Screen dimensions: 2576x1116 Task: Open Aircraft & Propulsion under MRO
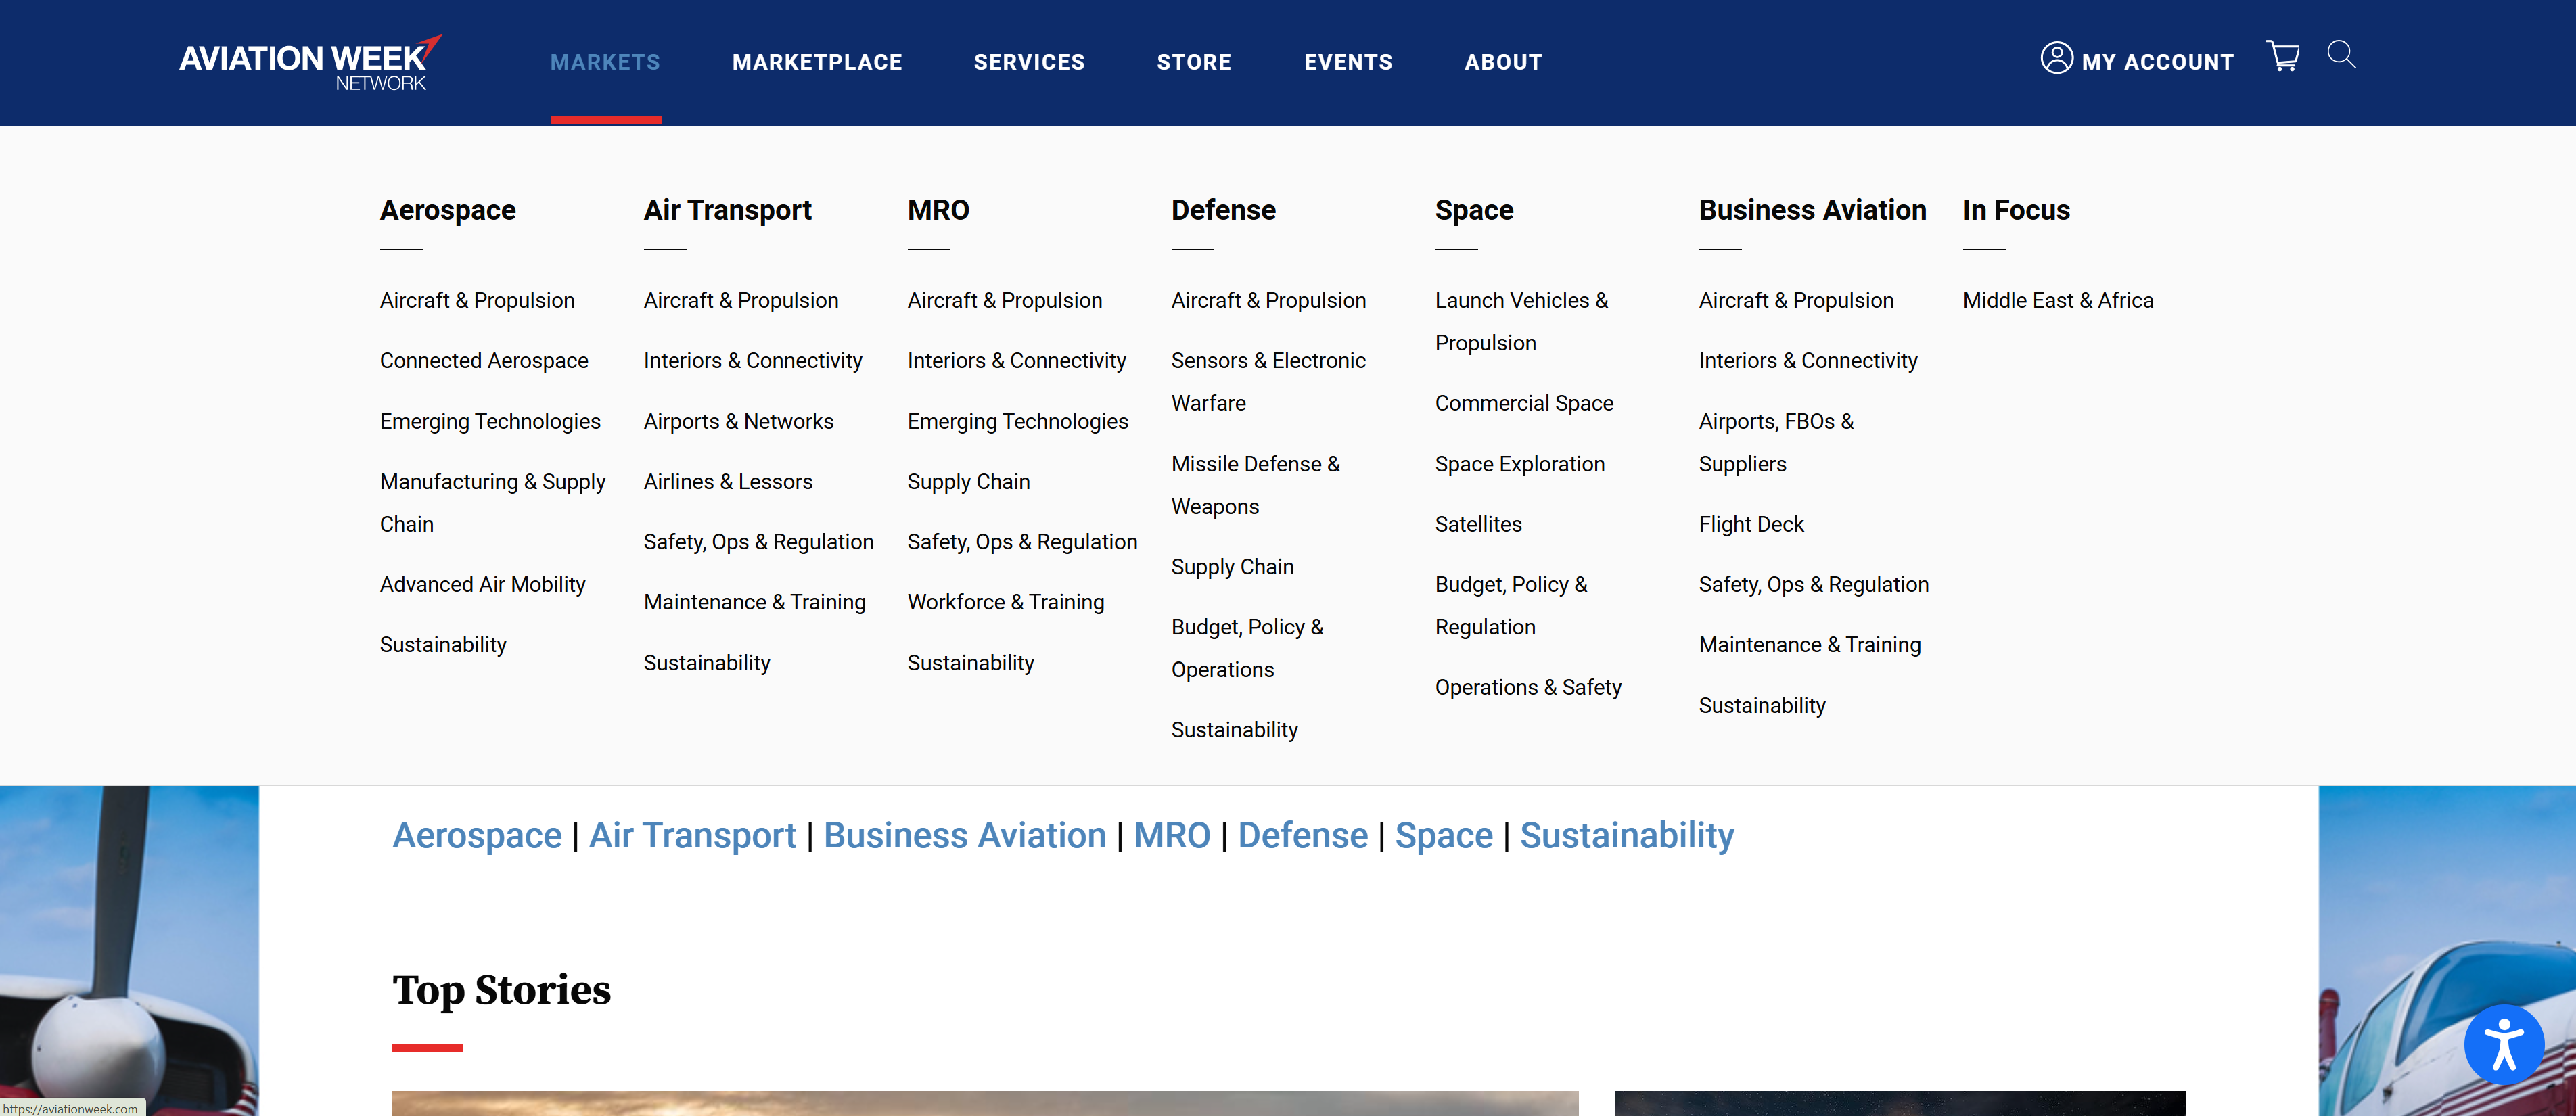coord(1004,300)
